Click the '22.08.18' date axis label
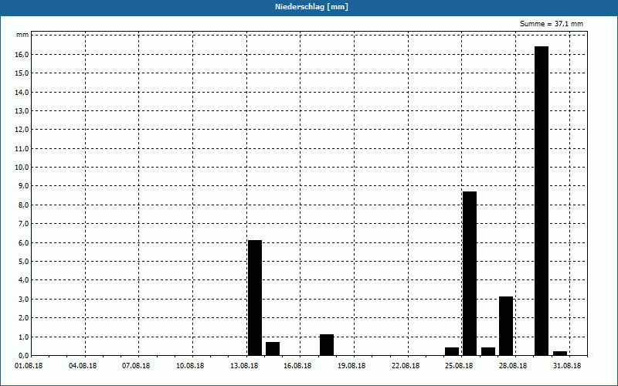The width and height of the screenshot is (618, 386). tap(406, 366)
